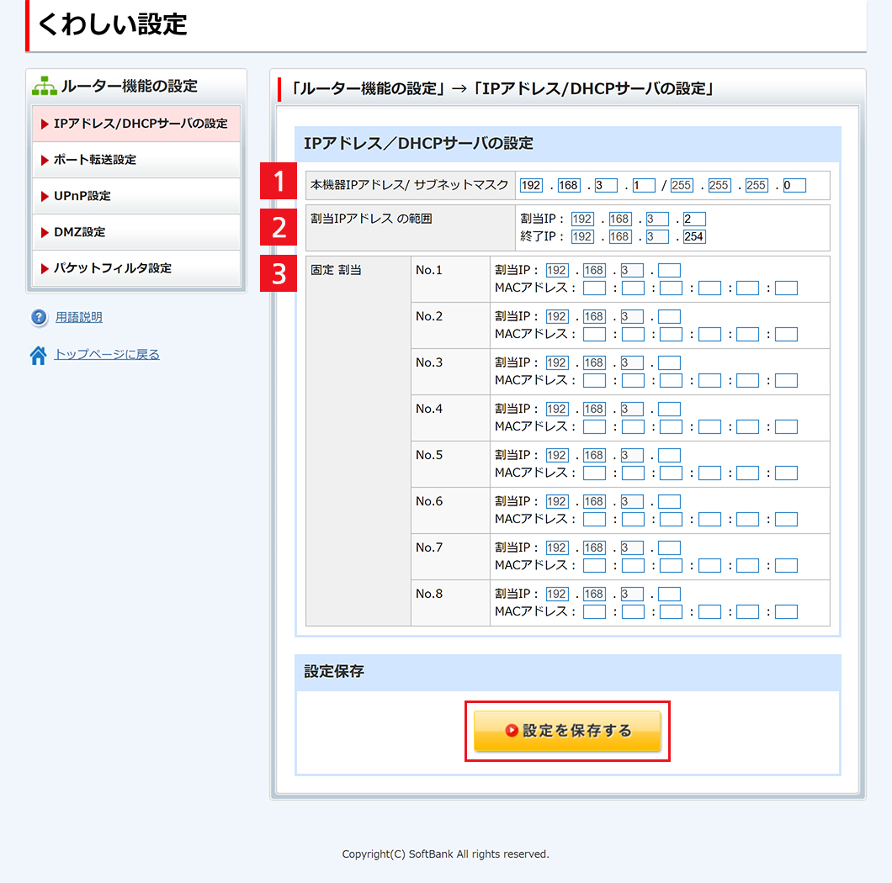Viewport: 892px width, 883px height.
Task: Click No.4 割当IP last octet field
Action: coord(669,410)
